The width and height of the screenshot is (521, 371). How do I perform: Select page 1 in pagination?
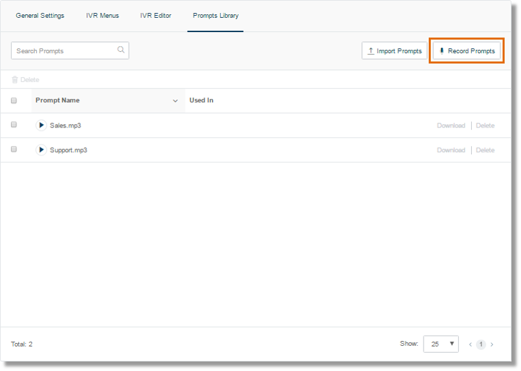(x=481, y=344)
